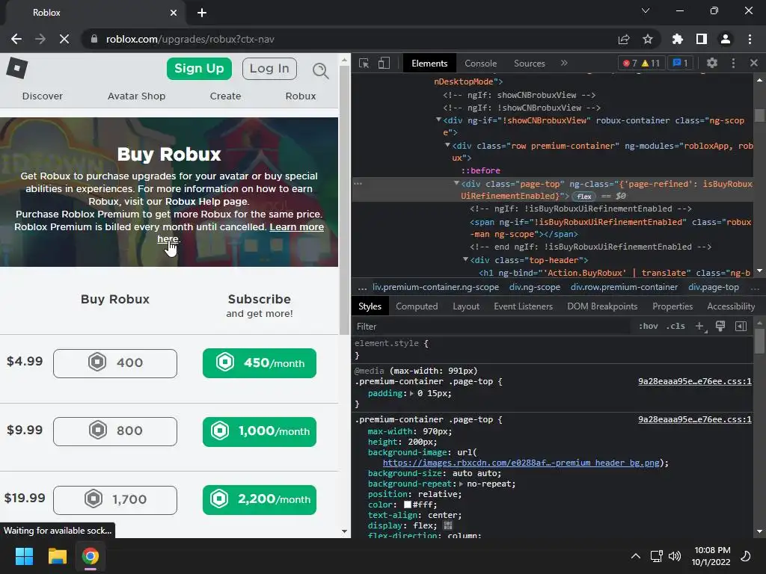Subscribe to 1,000/month plan

click(260, 431)
